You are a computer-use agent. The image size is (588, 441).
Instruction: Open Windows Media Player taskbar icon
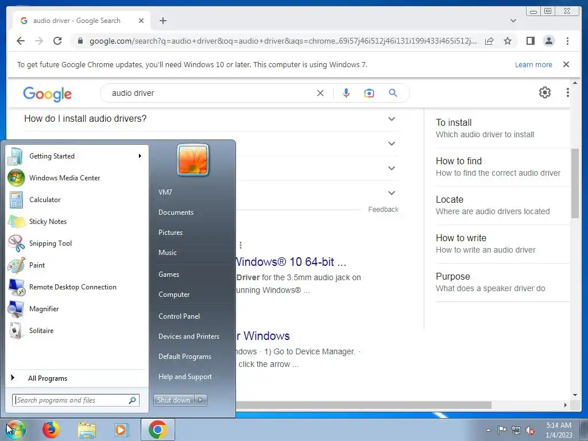coord(121,430)
